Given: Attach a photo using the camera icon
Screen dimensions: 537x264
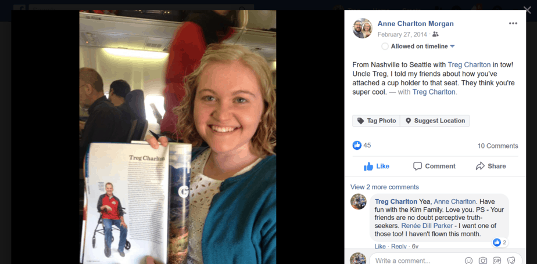Looking at the screenshot, I should click(483, 261).
